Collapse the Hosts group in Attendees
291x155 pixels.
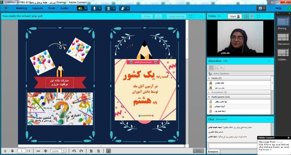[210, 79]
